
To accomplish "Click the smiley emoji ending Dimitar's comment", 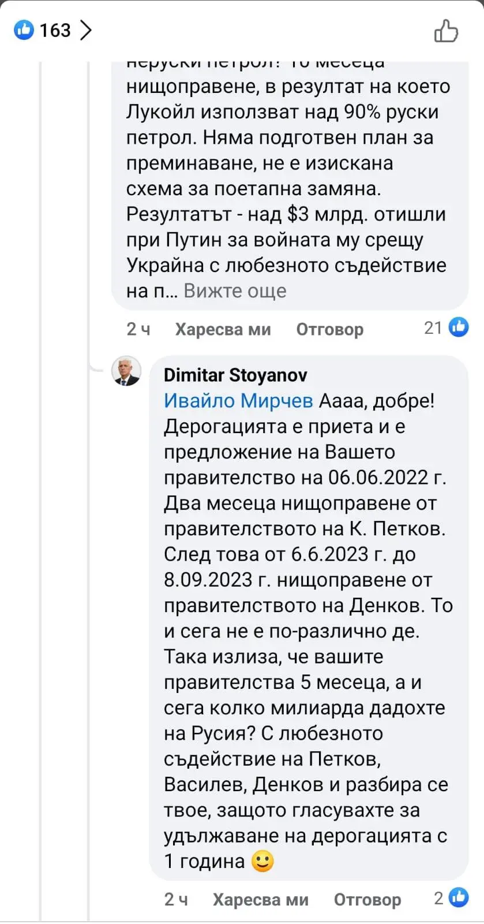I will pyautogui.click(x=262, y=862).
